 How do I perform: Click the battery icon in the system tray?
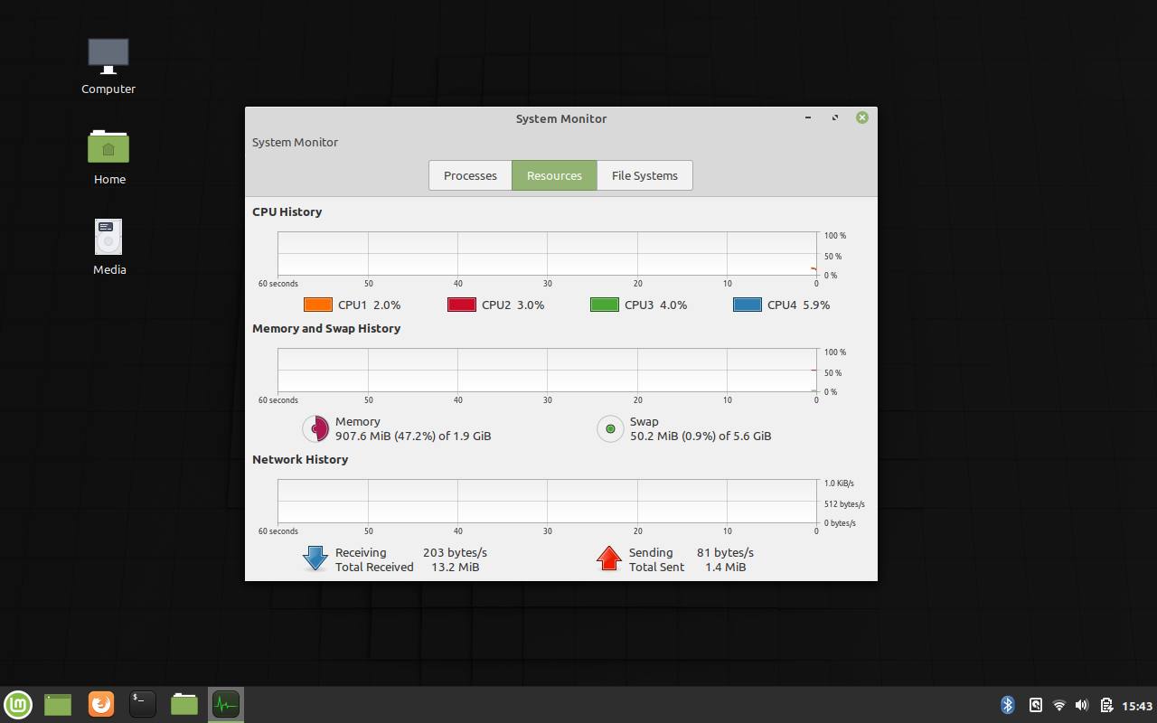pyautogui.click(x=1105, y=704)
